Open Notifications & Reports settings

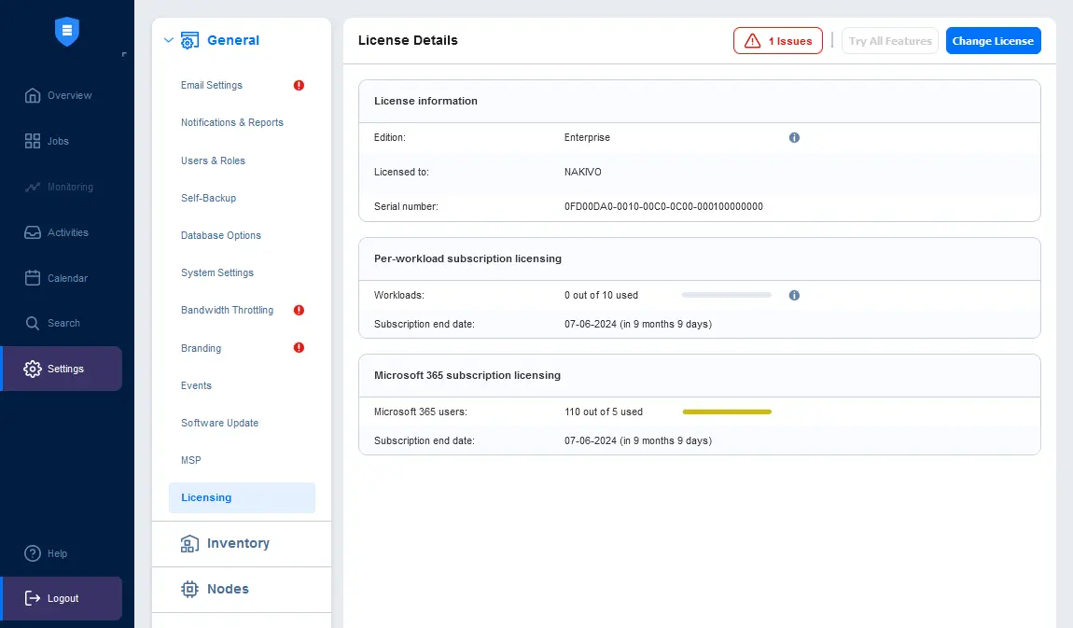point(232,122)
